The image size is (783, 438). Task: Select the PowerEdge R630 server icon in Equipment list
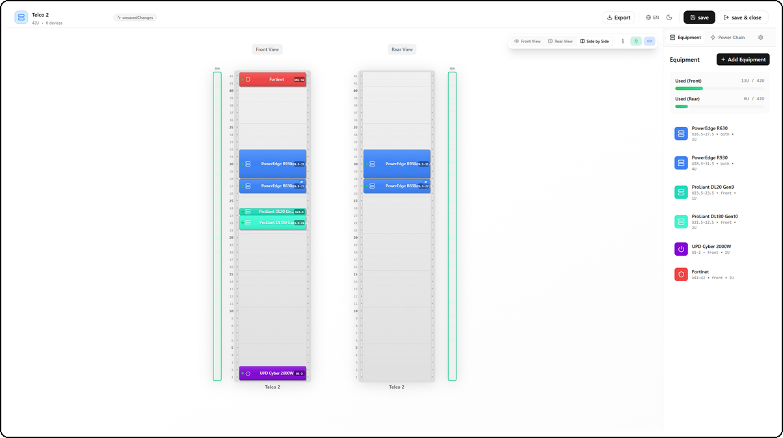[x=681, y=133]
